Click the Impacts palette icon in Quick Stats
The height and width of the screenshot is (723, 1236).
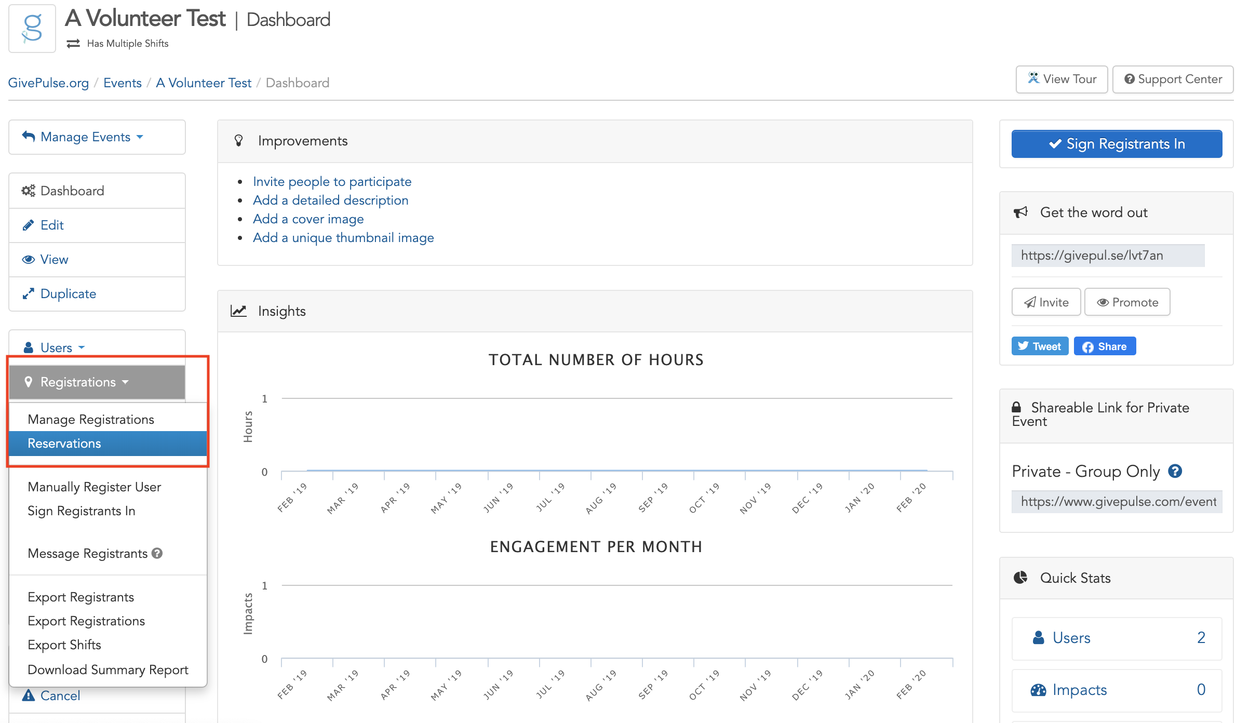[x=1038, y=690]
